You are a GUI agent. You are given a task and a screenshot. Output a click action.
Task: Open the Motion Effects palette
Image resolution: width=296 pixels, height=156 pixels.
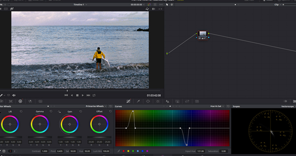tap(40, 101)
